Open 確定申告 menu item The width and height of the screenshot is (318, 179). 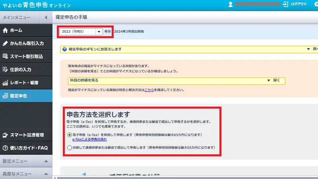26,96
